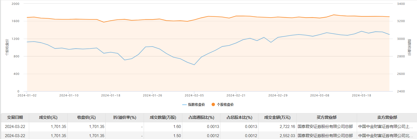
Task: Click the 2024-01-18 x-axis date label
Action: [x=110, y=95]
